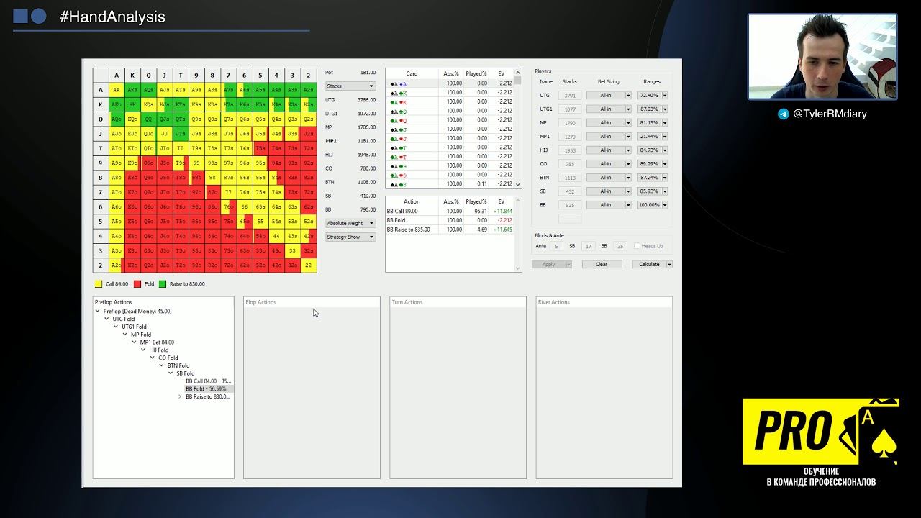Click the red Fold legend swatch
This screenshot has height=518, width=921.
point(137,284)
